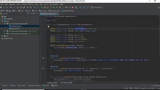Click the Sync project icon in toolbar
Image resolution: width=160 pixels, height=90 pixels.
[7, 7]
